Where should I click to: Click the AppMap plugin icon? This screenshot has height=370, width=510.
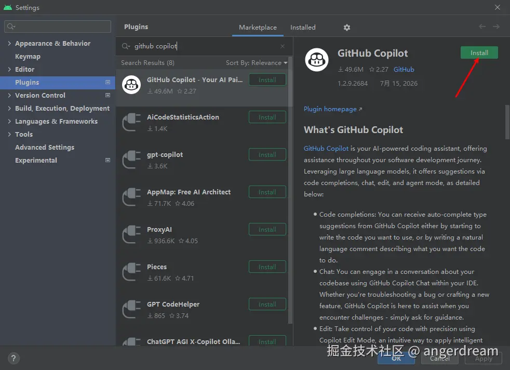pos(131,197)
